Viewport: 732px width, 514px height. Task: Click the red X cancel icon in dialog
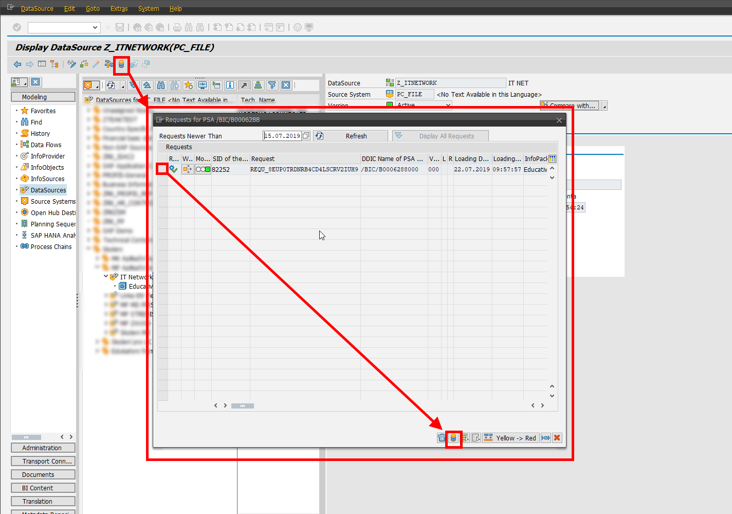557,438
